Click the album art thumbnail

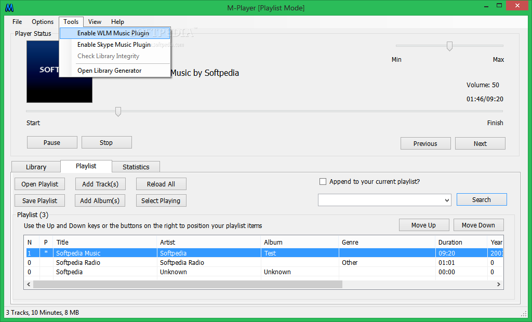59,72
